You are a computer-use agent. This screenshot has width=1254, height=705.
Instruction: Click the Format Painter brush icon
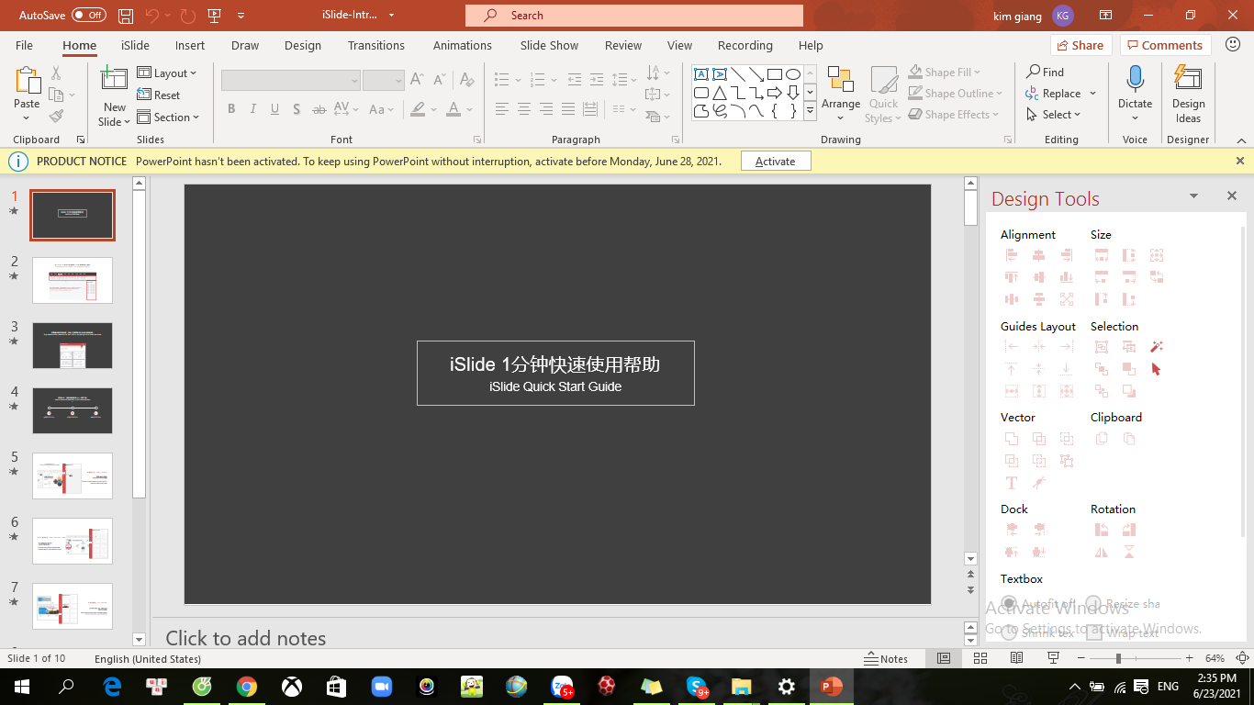click(x=56, y=117)
